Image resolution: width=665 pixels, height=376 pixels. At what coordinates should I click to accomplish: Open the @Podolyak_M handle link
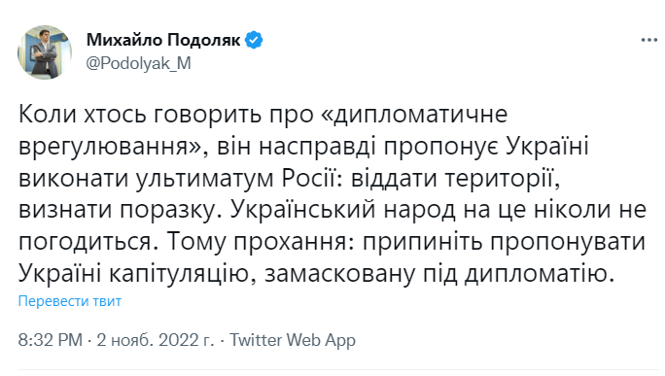pos(138,63)
